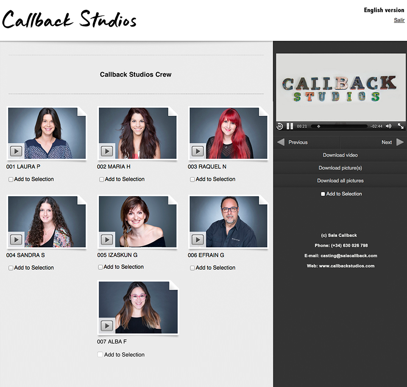Play the 007 ALBA F video
The height and width of the screenshot is (387, 407).
107,326
